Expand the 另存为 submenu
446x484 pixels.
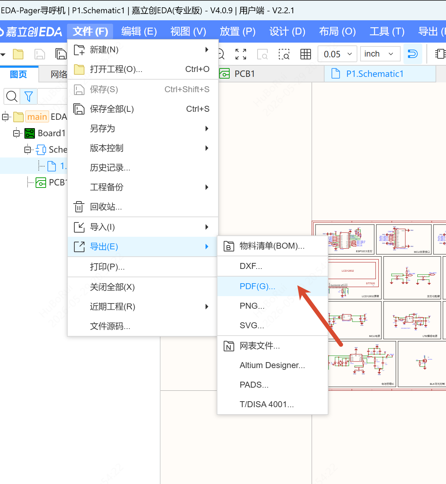click(x=143, y=129)
